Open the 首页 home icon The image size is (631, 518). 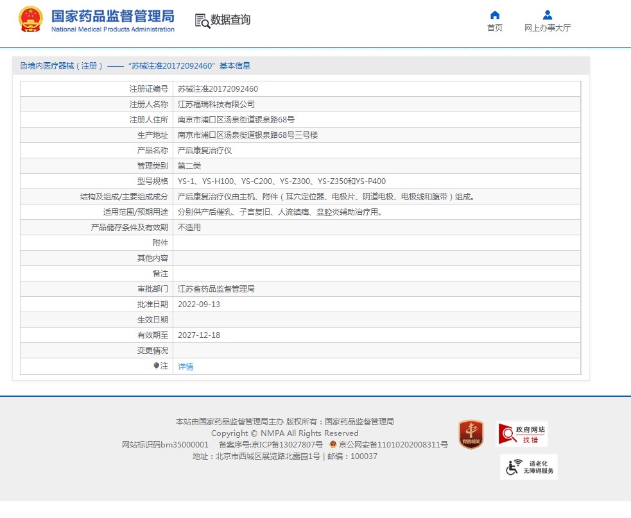494,15
